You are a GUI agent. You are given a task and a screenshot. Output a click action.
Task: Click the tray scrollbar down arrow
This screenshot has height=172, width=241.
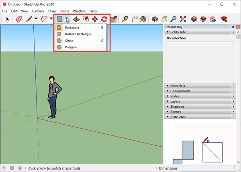[238, 162]
